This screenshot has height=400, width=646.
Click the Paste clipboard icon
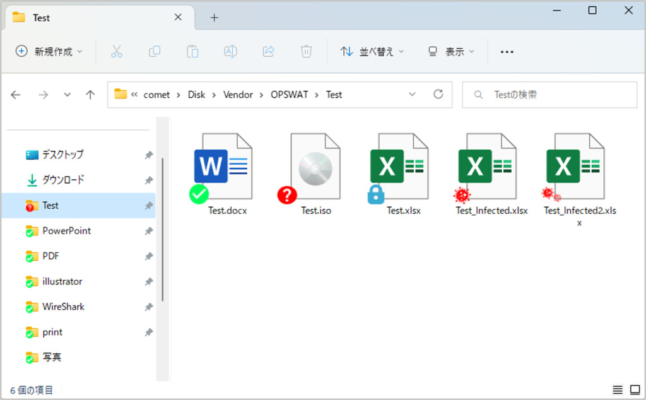[192, 52]
